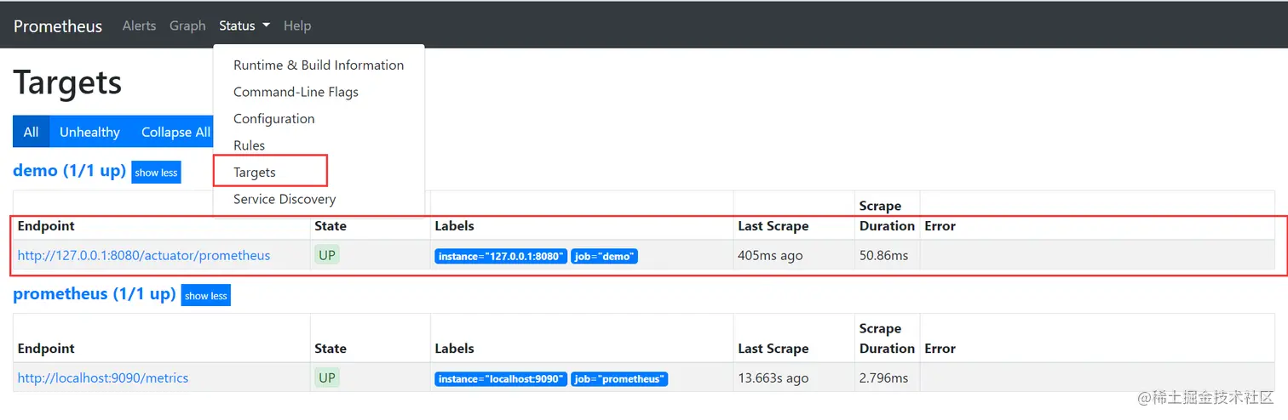
Task: Click the 2.796ms scrape duration value
Action: tap(883, 377)
